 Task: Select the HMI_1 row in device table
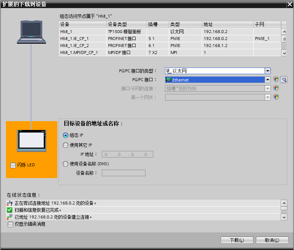point(170,32)
